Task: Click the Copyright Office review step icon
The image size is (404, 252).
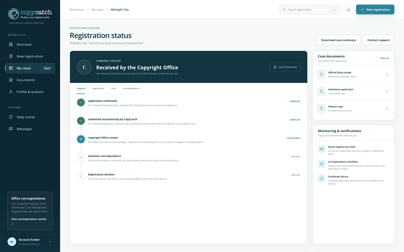Action: 81,139
